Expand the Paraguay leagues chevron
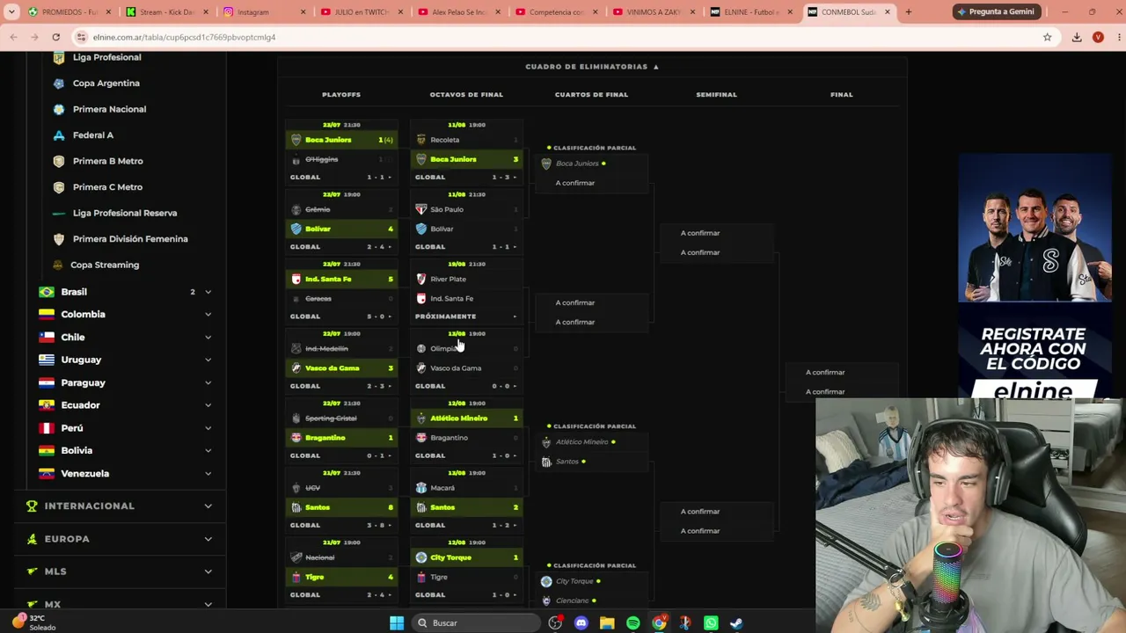Viewport: 1126px width, 633px height. (208, 382)
